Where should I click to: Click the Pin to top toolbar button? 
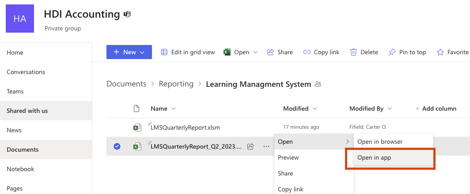(x=407, y=52)
